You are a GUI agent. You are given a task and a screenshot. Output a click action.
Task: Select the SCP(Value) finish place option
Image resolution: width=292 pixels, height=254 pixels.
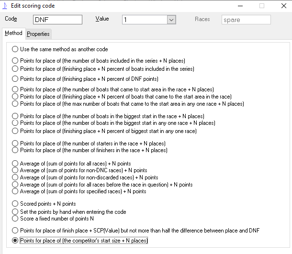click(135, 231)
